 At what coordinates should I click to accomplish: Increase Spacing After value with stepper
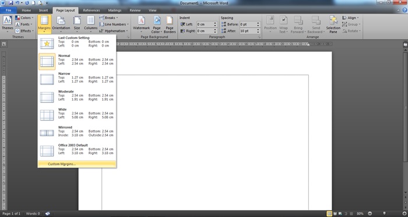coord(258,30)
